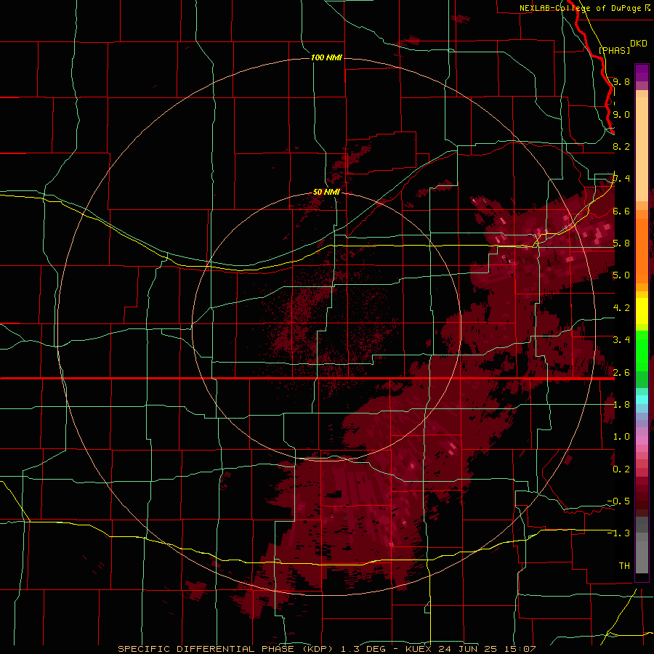The height and width of the screenshot is (654, 654).
Task: Click the 2.6 legend value
Action: pyautogui.click(x=621, y=372)
